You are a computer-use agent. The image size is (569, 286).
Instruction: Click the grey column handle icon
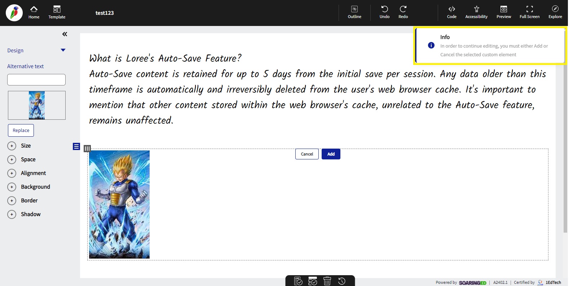pos(87,148)
